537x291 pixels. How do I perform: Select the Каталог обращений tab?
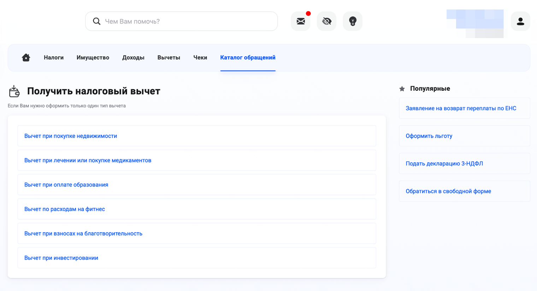click(x=248, y=58)
